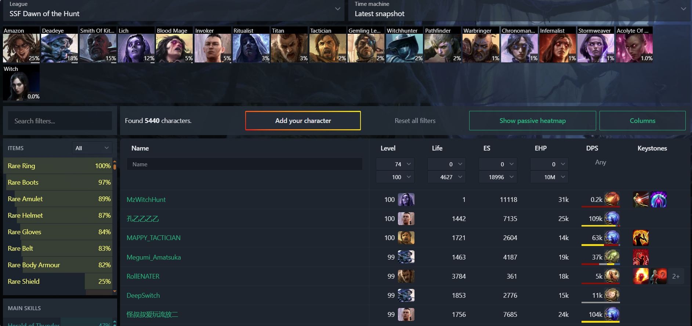This screenshot has height=326, width=692.
Task: Click MAPPY_TACTICIAN's keystone icon
Action: [x=641, y=238]
